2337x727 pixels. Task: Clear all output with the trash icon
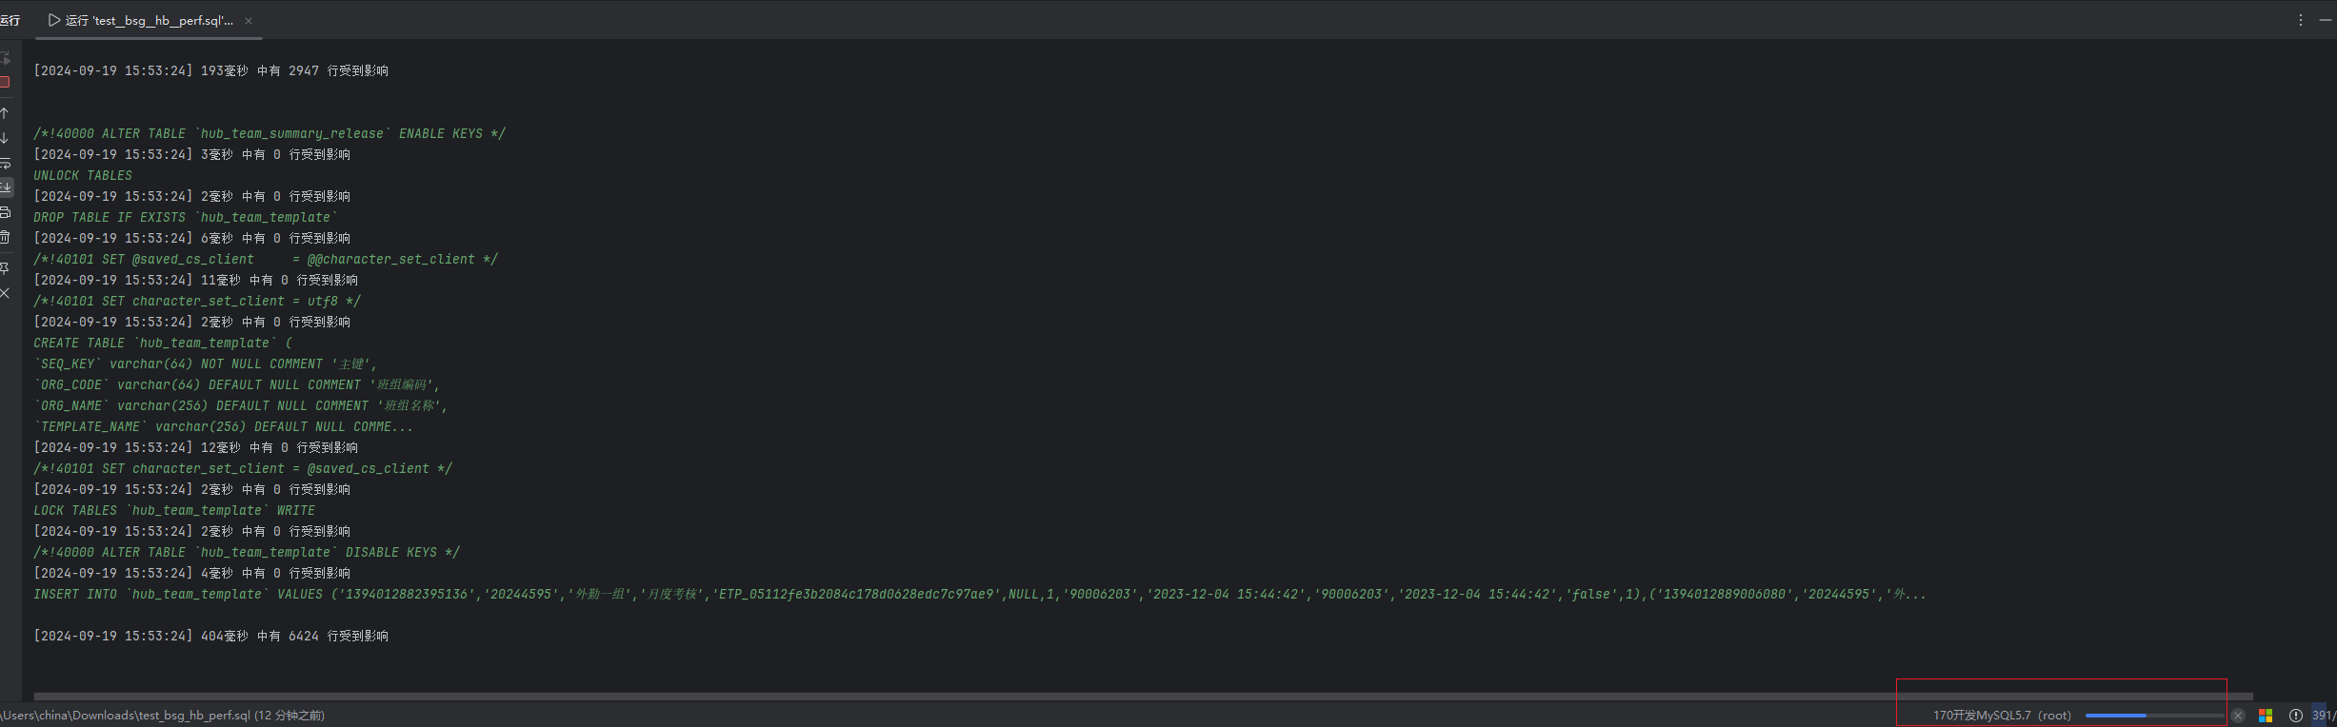(x=5, y=237)
